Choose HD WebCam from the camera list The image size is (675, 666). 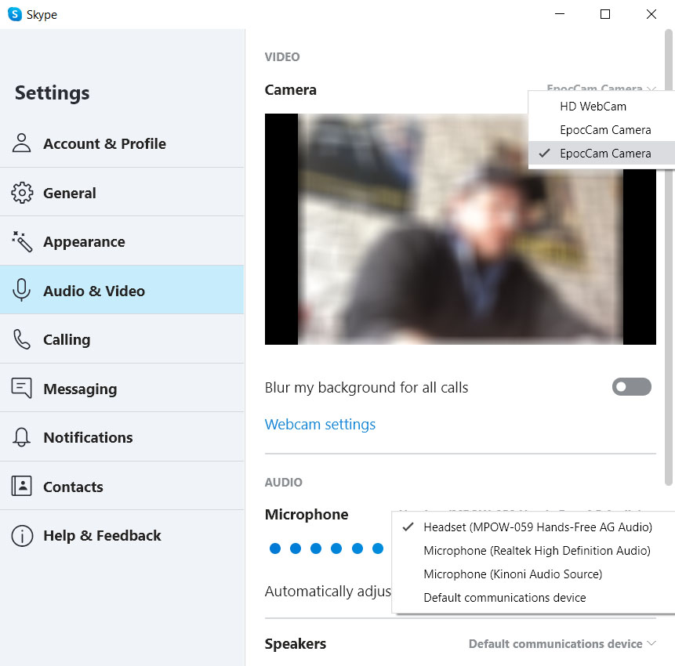click(x=601, y=107)
